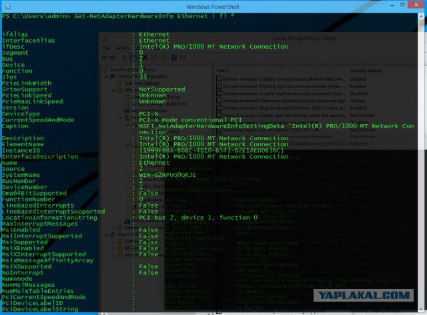Click the Up folder icon in Policy Editor toolbar
The height and width of the screenshot is (315, 427).
click(125, 57)
